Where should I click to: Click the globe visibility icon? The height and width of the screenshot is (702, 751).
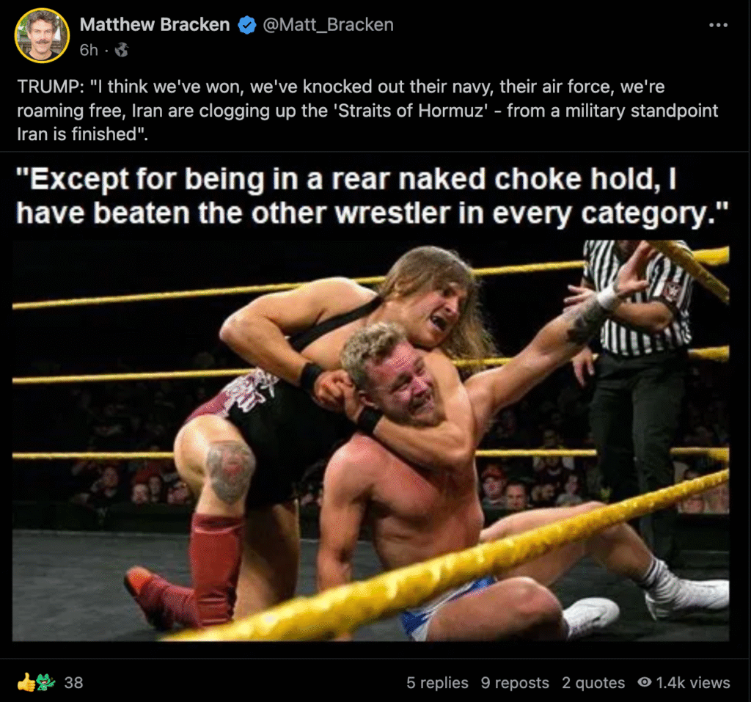[122, 50]
